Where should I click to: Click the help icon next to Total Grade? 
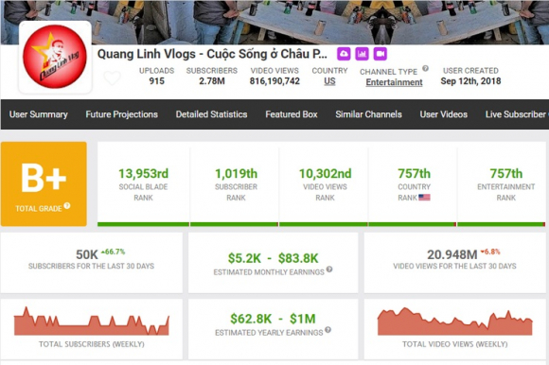tap(67, 205)
